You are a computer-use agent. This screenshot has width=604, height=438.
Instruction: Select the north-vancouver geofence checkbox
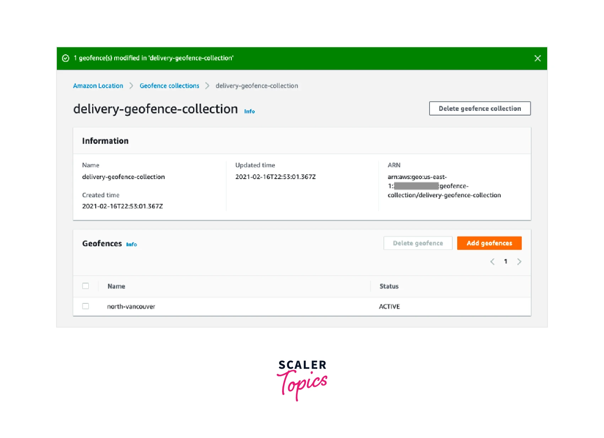pyautogui.click(x=86, y=306)
